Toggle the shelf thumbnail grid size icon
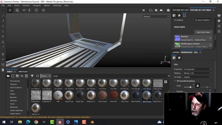The width and height of the screenshot is (222, 125). [166, 82]
